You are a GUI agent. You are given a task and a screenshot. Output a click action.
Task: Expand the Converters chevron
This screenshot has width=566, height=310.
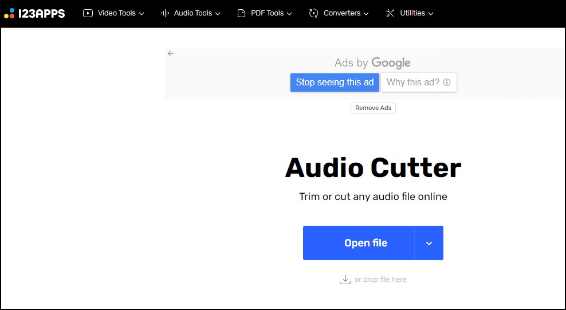click(x=366, y=14)
